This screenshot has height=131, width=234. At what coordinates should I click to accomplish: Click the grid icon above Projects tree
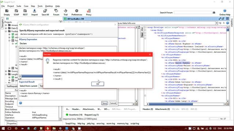coord(7,19)
